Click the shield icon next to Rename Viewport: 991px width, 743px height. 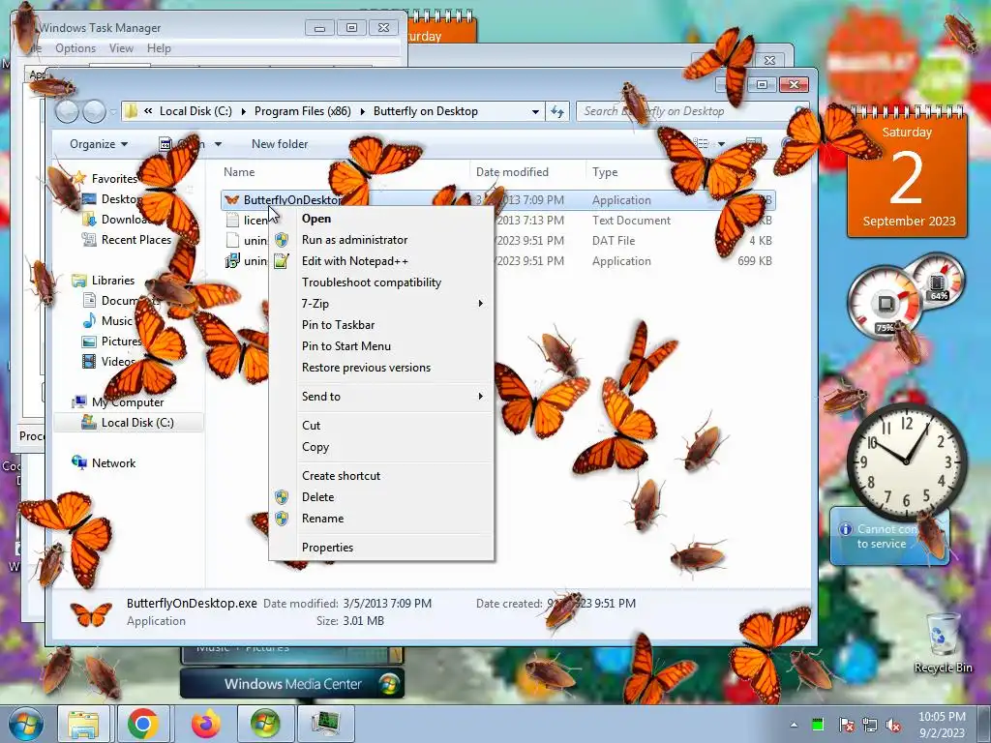(282, 519)
